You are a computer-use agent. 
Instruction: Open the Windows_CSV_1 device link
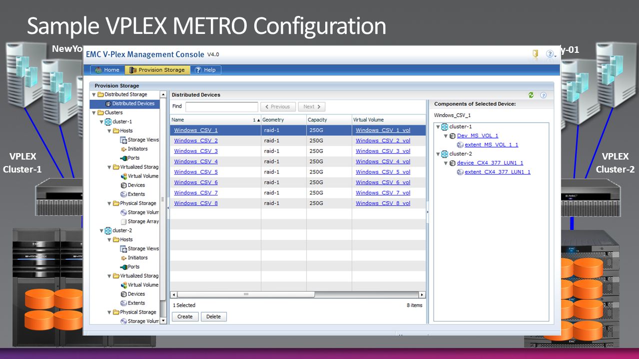pos(196,130)
